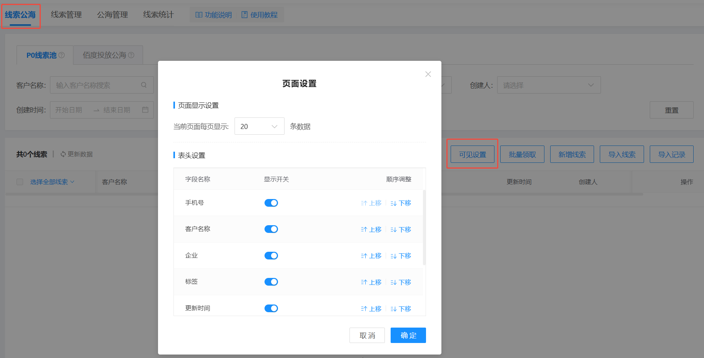The width and height of the screenshot is (704, 358).
Task: Expand the 创建人 请选择 dropdown
Action: click(x=549, y=85)
